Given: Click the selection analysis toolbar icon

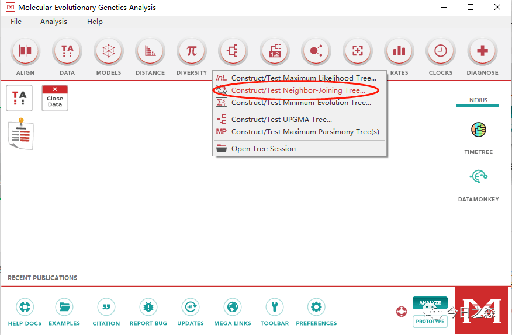Looking at the screenshot, I should pyautogui.click(x=358, y=51).
